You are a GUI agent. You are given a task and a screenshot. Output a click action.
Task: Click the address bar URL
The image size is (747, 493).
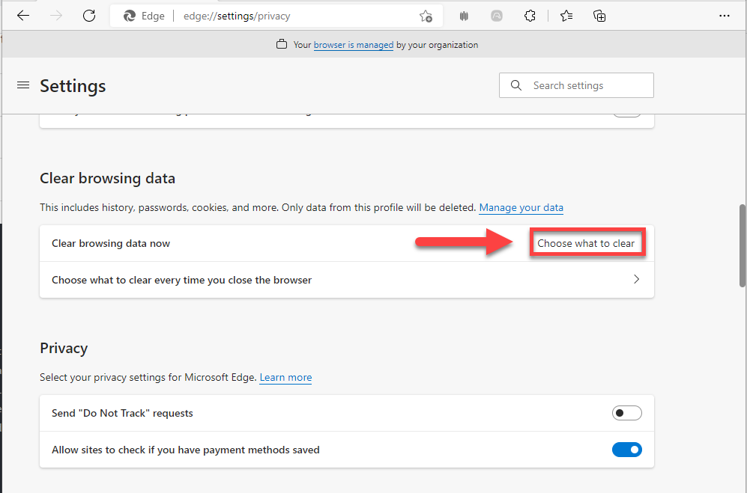[237, 16]
